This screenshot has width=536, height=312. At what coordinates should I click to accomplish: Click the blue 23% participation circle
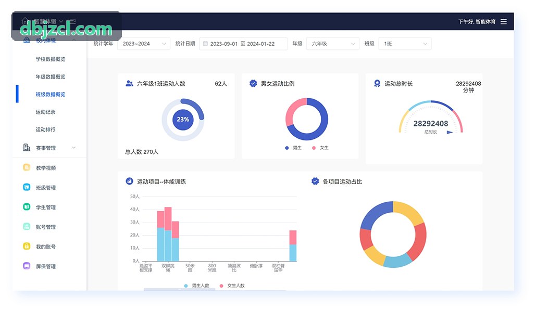click(x=183, y=120)
